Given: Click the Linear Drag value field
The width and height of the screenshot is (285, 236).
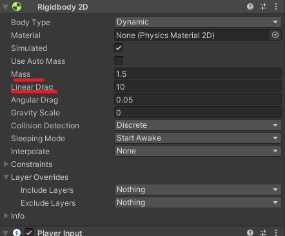Looking at the screenshot, I should [x=198, y=87].
